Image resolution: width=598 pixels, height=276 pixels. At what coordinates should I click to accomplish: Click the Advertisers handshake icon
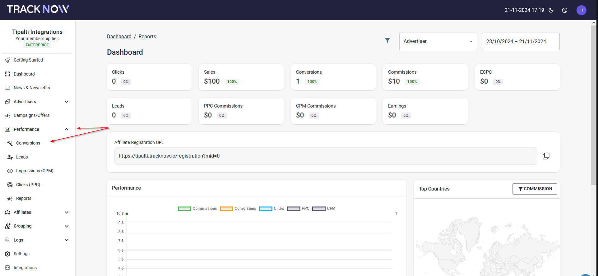coord(7,102)
